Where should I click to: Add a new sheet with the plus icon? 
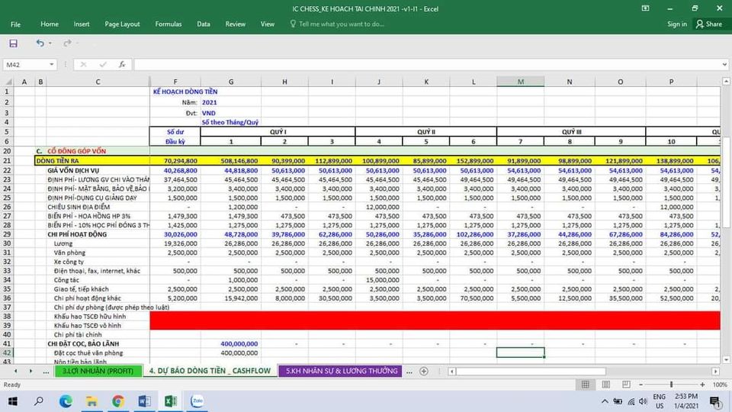coord(424,372)
